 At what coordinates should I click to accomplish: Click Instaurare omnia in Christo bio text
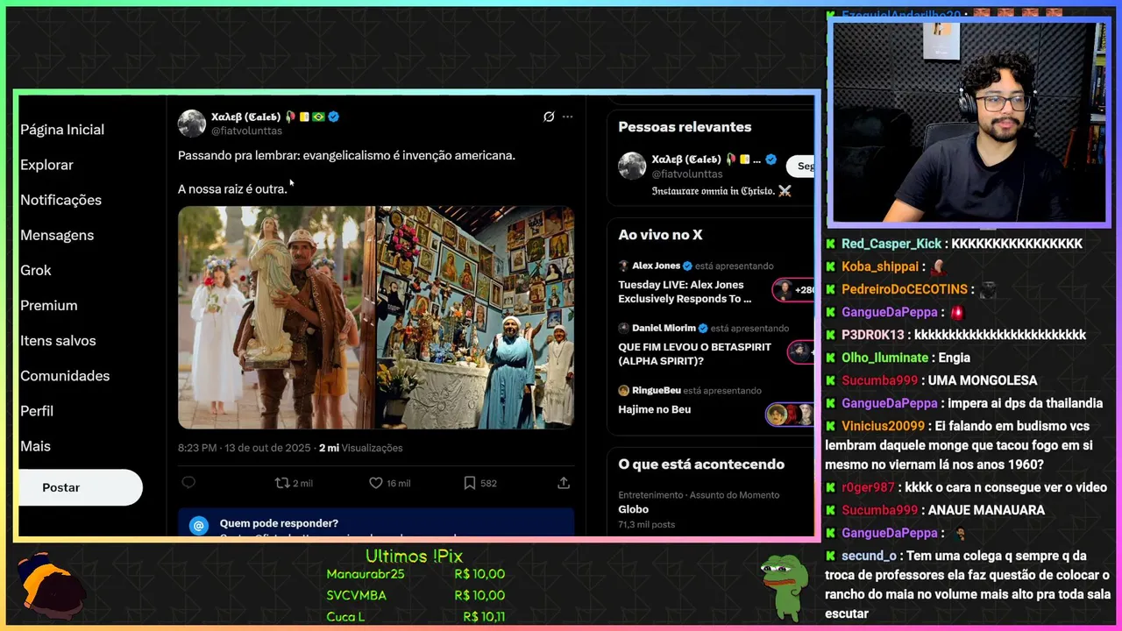point(721,190)
